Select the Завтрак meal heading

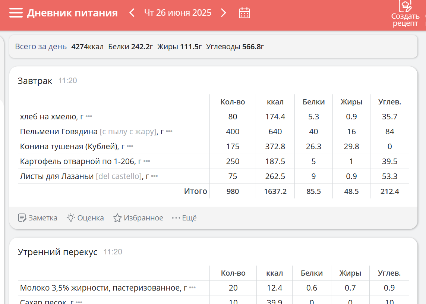35,81
